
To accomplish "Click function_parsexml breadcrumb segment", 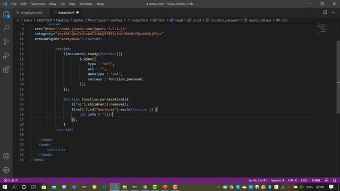I will click(x=225, y=20).
